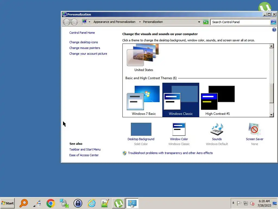The height and width of the screenshot is (209, 278).
Task: Select the United States theme
Action: (x=144, y=58)
